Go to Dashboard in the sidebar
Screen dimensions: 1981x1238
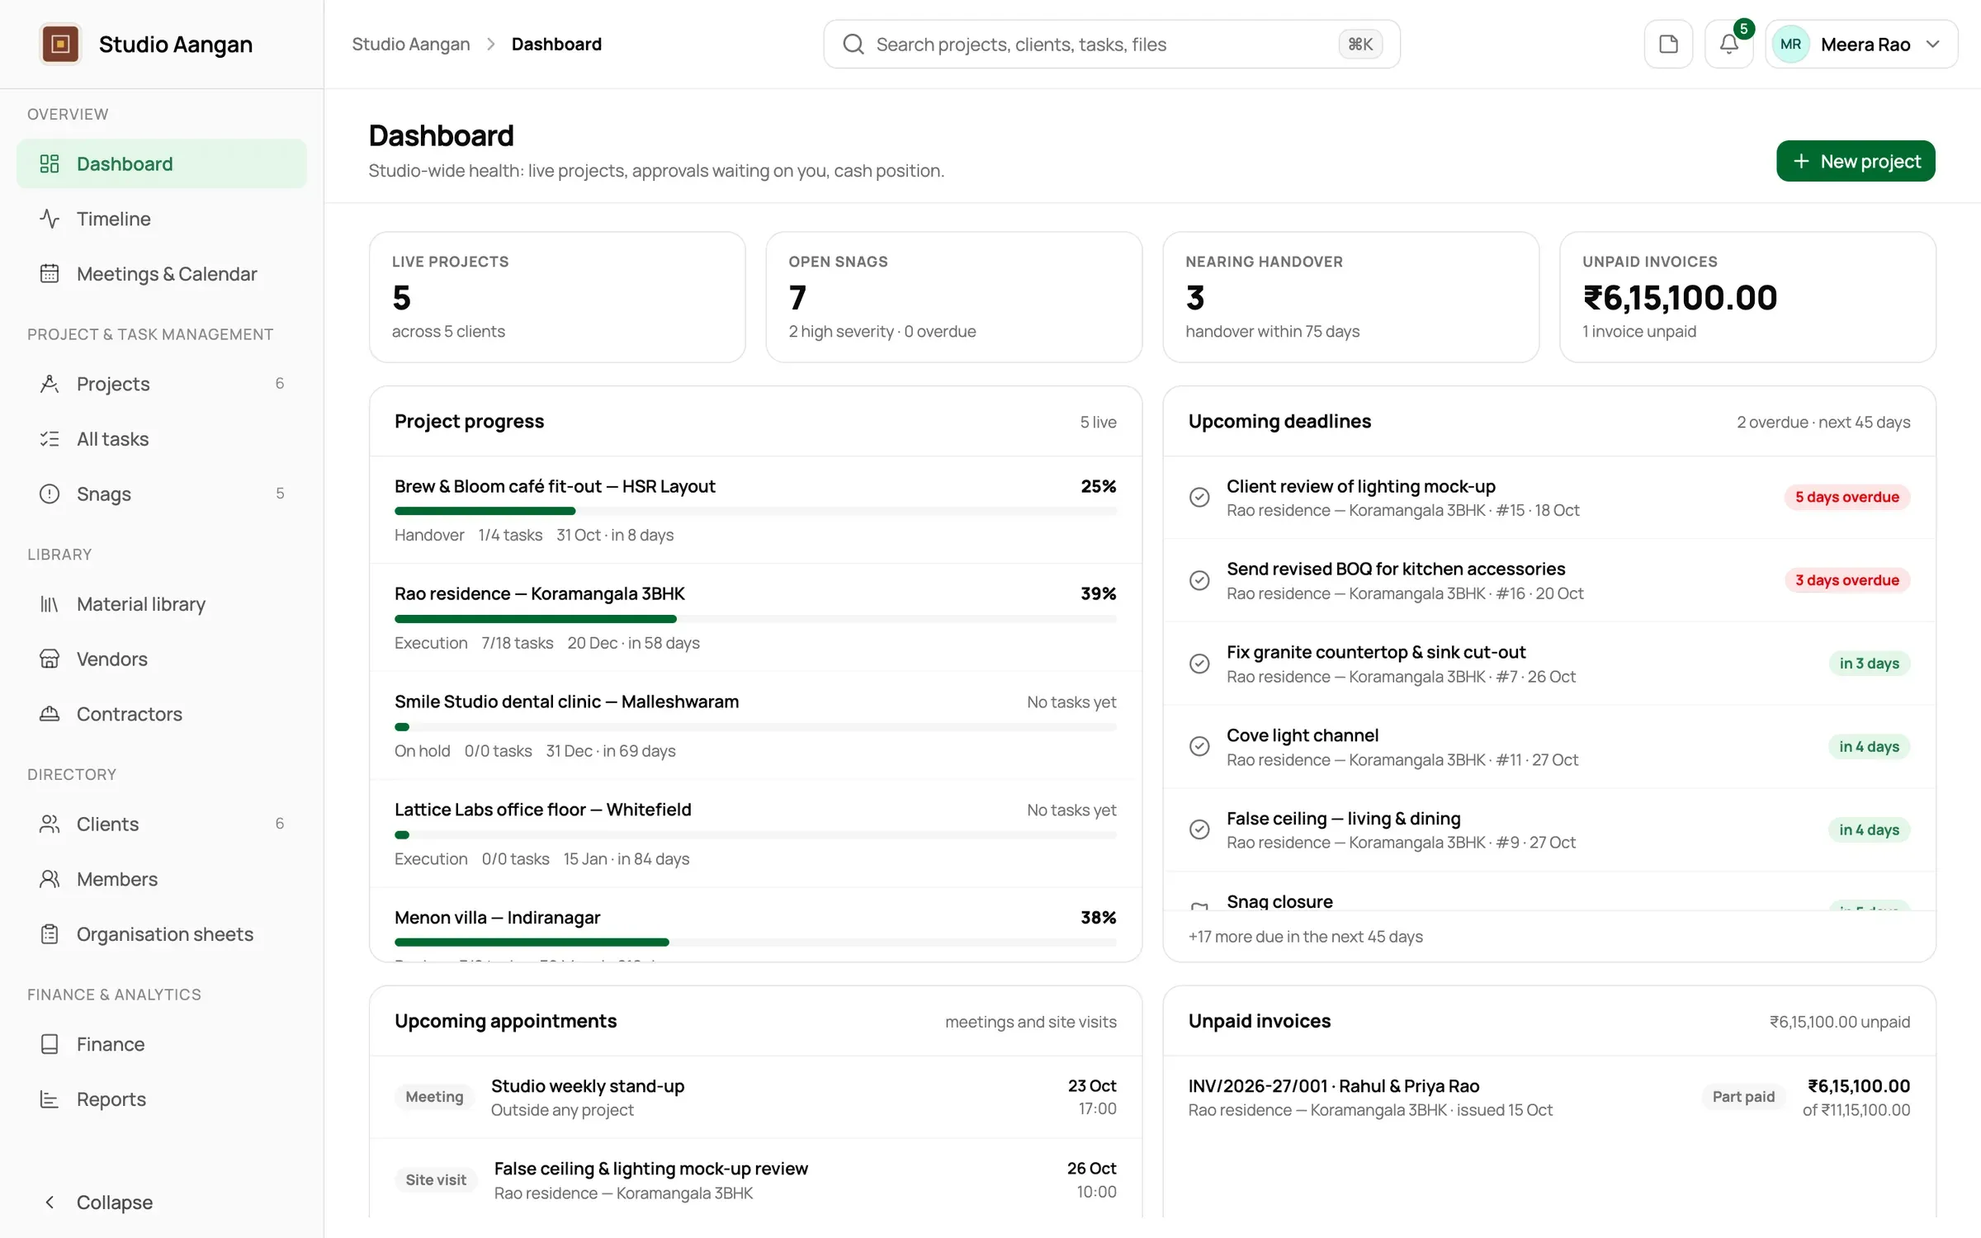[x=162, y=163]
